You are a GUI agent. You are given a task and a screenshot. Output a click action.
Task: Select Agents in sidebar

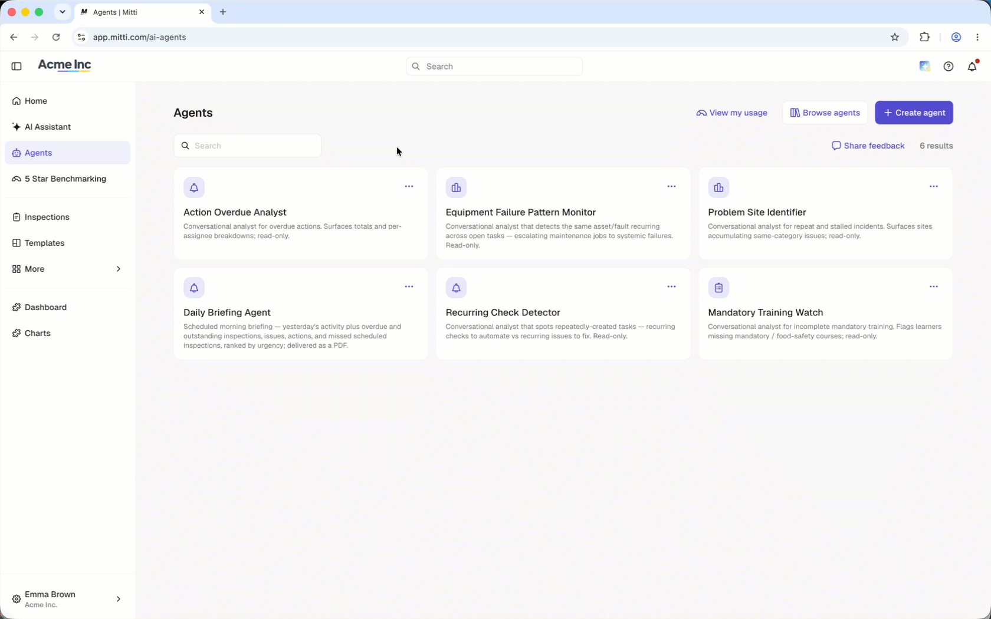(67, 153)
